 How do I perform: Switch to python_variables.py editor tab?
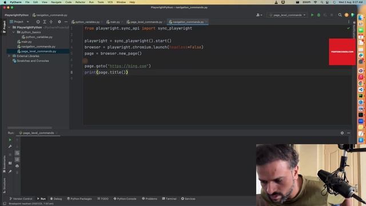pos(85,22)
